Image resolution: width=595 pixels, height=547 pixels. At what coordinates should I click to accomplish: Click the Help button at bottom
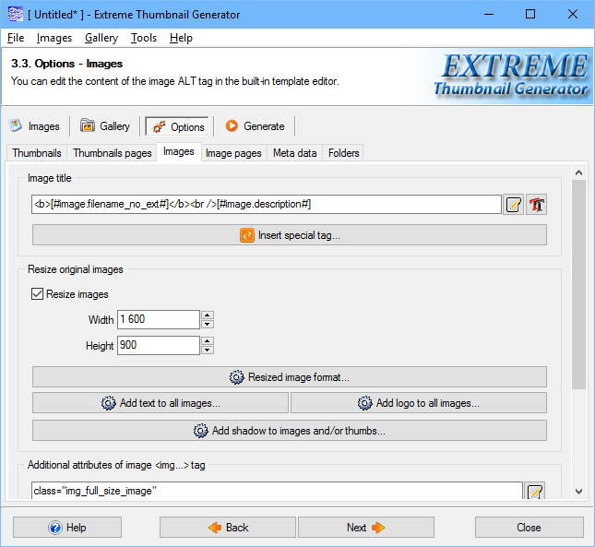tap(67, 528)
